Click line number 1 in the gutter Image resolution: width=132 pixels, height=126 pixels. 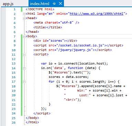[x=14, y=9]
